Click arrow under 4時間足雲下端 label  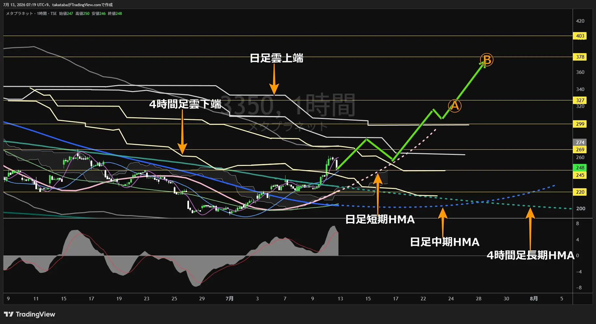[x=182, y=132]
